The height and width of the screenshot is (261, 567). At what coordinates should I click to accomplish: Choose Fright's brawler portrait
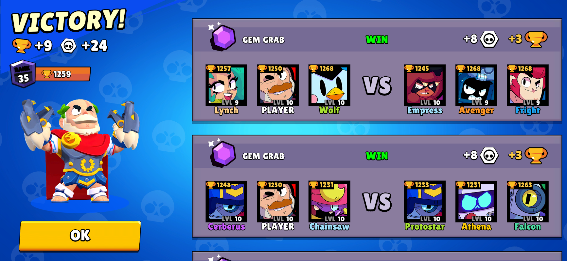point(528,85)
